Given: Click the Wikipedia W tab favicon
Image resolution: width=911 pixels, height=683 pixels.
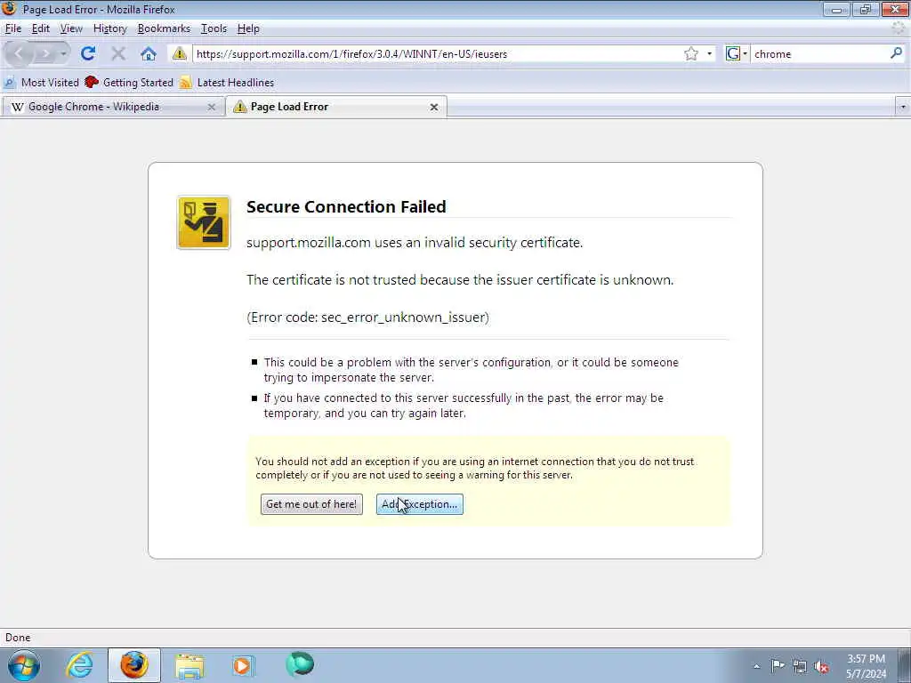Looking at the screenshot, I should click(x=18, y=107).
